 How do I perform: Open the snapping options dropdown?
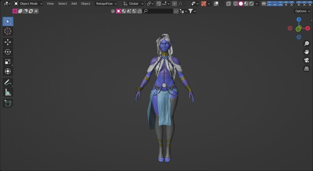[166, 4]
